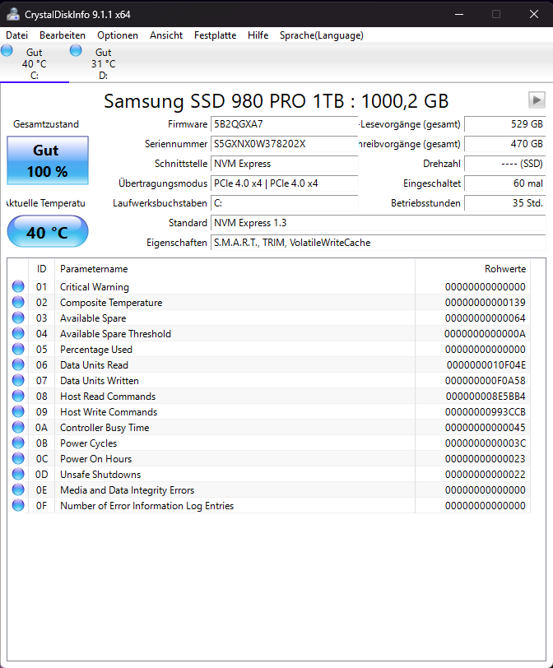Click status orb of Error Information Log Entries row

point(18,505)
